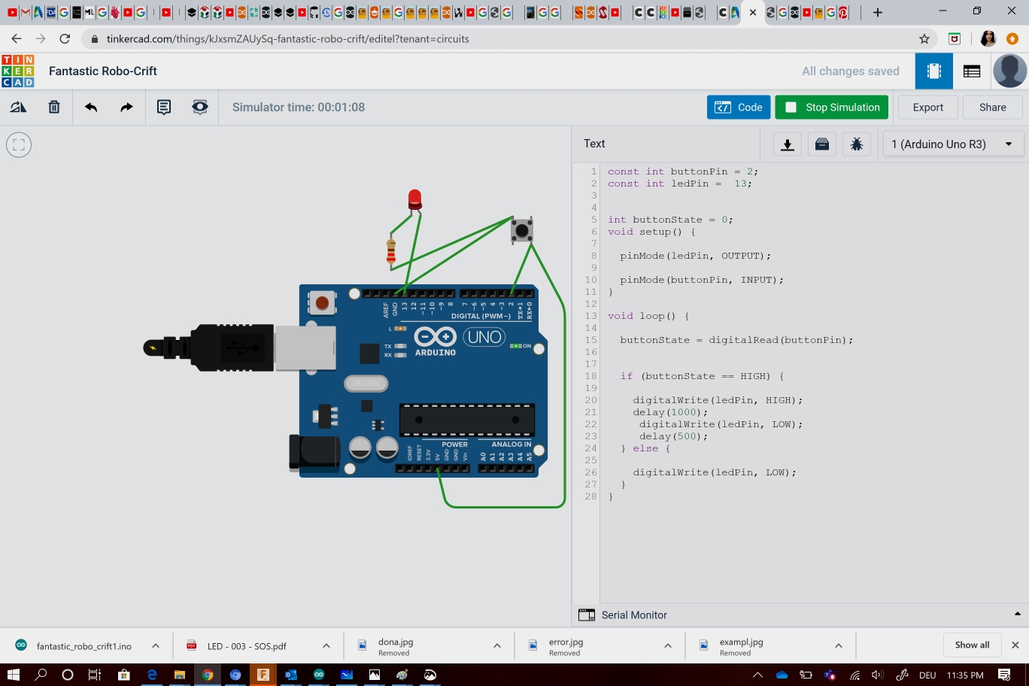
Task: Click the red LED on the canvas
Action: tap(414, 199)
